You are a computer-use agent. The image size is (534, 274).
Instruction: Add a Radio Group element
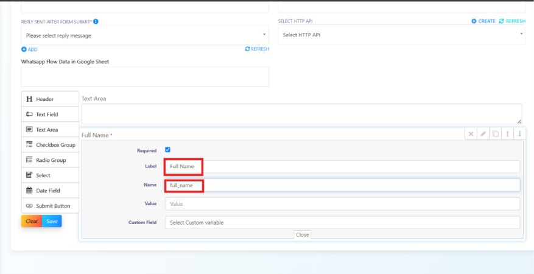[50, 160]
